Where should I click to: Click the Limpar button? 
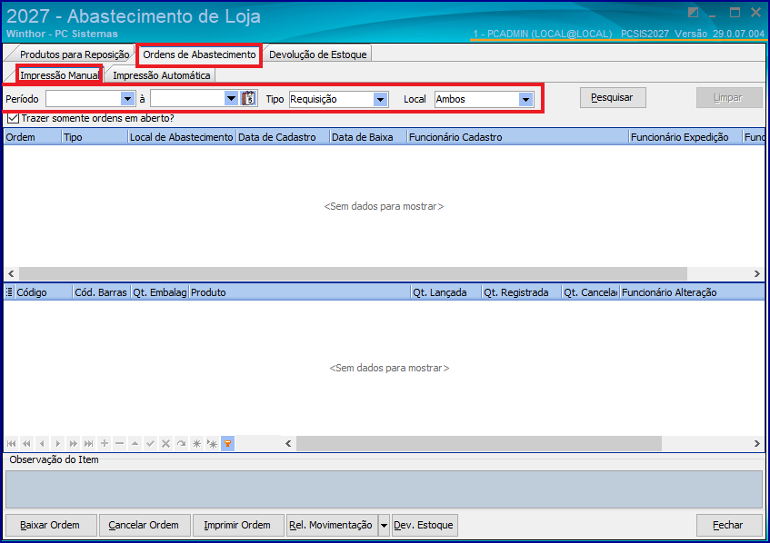tap(728, 97)
